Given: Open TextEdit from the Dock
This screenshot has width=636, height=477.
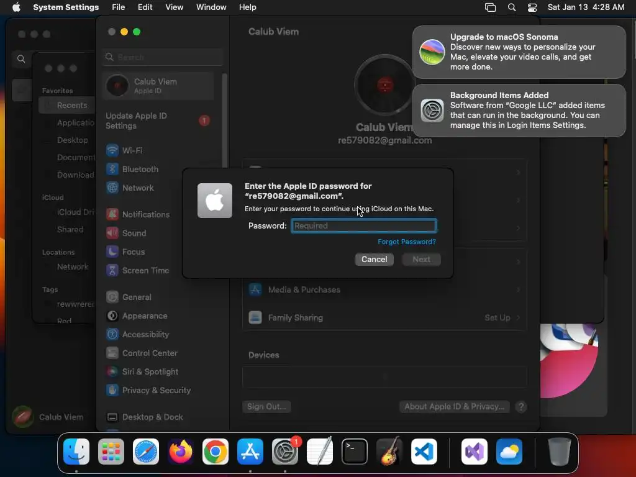Looking at the screenshot, I should (320, 452).
